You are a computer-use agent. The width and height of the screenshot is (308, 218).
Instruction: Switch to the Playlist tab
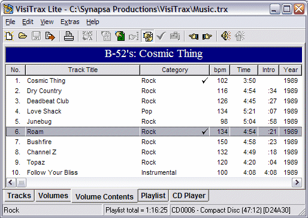pyautogui.click(x=153, y=196)
